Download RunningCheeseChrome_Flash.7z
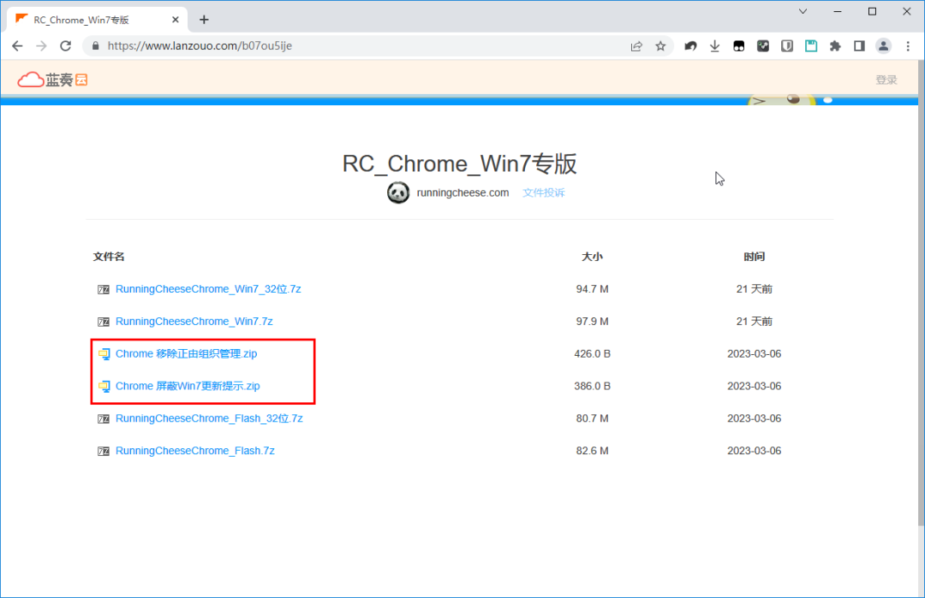 point(195,451)
